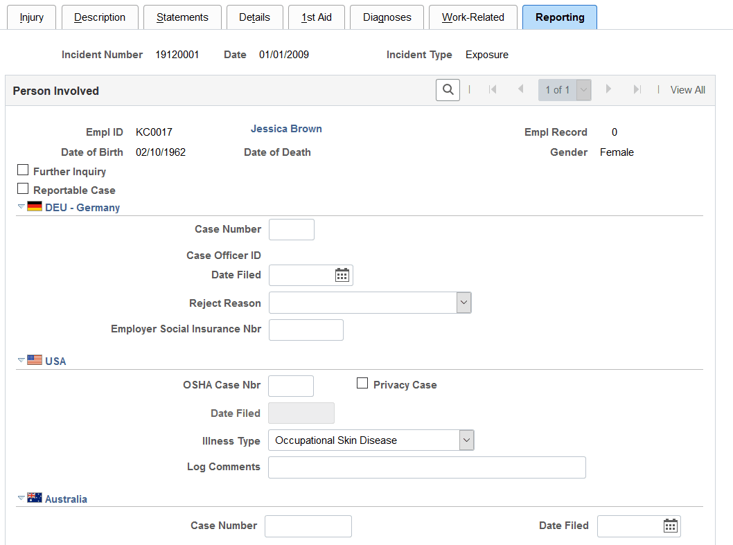Viewport: 733px width, 545px height.
Task: Click the Germany flag icon
Action: pyautogui.click(x=34, y=206)
